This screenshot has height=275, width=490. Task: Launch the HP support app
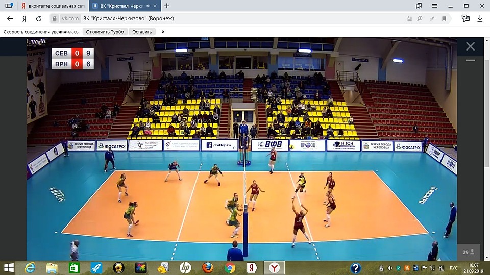185,268
